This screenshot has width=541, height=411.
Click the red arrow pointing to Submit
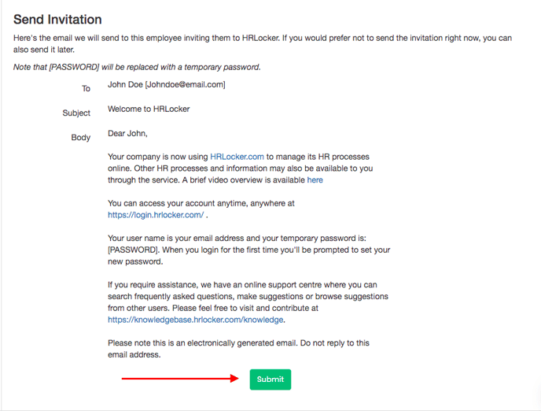(x=179, y=379)
